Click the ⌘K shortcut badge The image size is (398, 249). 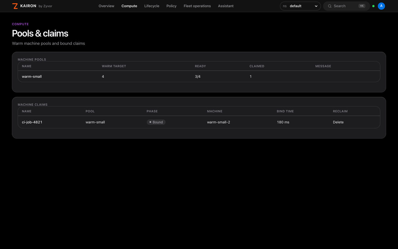tap(362, 6)
